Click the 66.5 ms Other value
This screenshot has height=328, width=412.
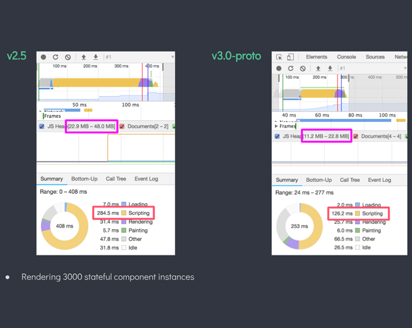pos(343,239)
